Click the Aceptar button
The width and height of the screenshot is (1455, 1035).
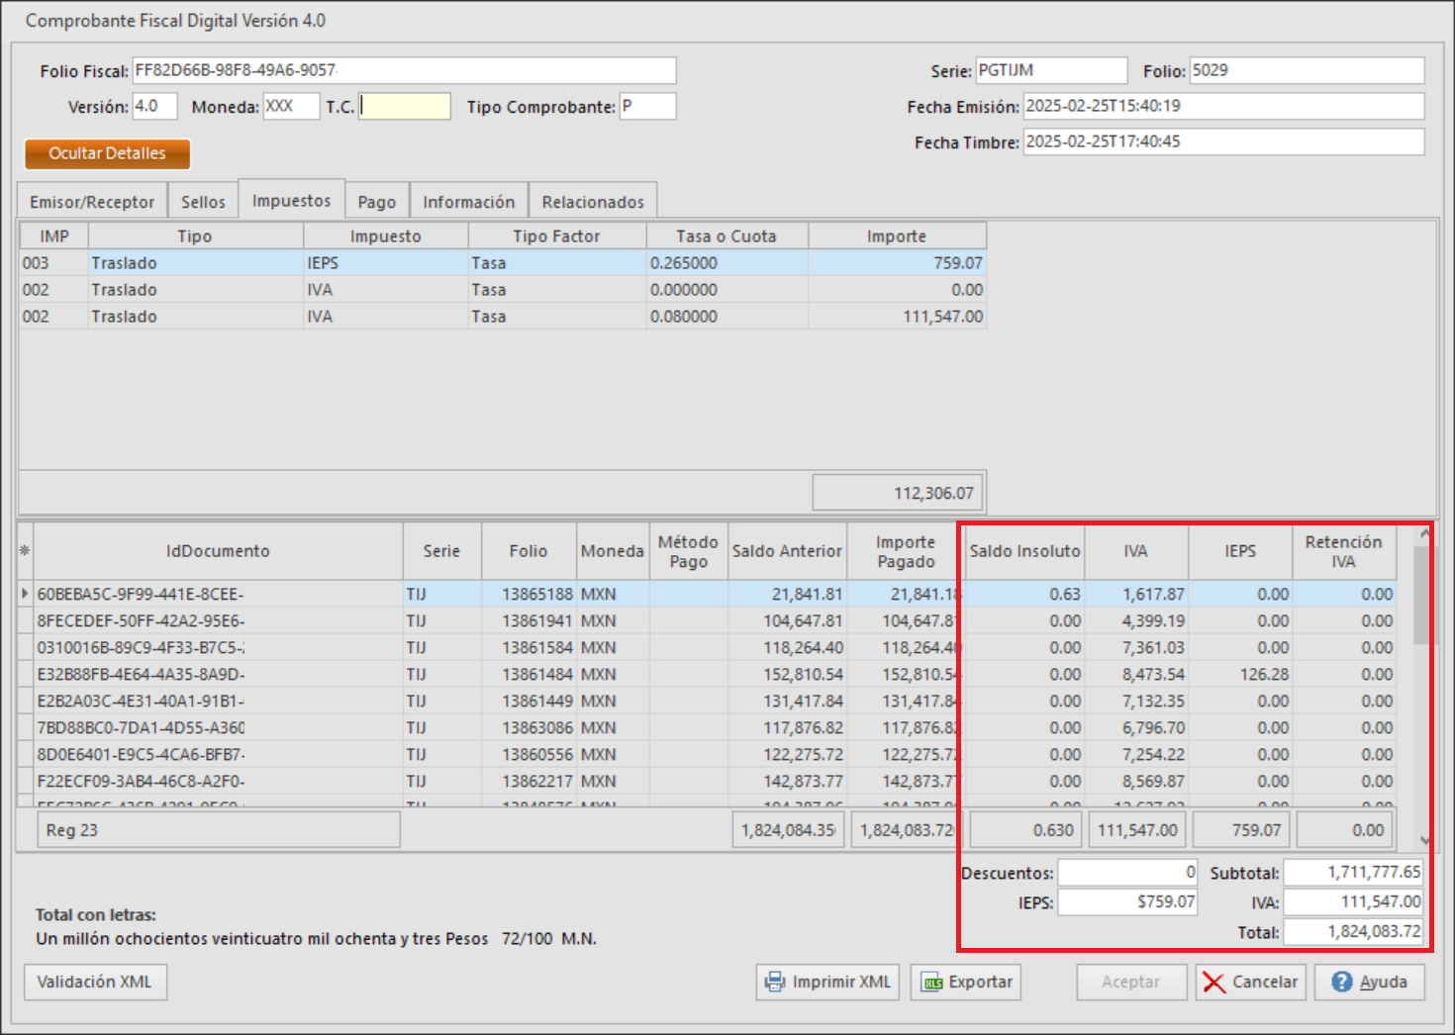coord(1131,982)
